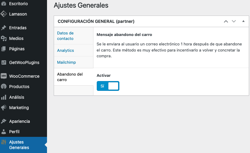The image size is (250, 153).
Task: Open the Perfil menu item
Action: (x=14, y=132)
